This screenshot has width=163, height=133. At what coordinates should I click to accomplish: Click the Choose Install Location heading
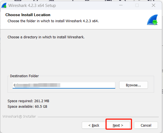pyautogui.click(x=28, y=15)
